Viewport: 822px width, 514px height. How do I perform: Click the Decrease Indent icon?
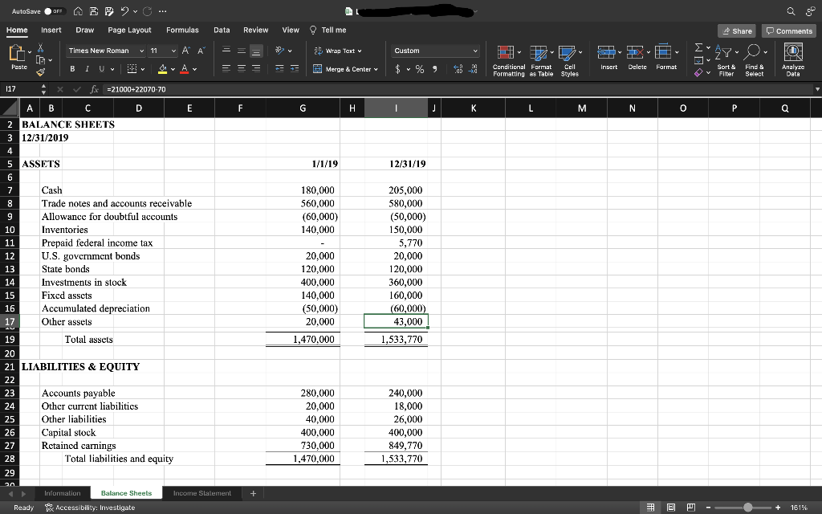tap(280, 69)
